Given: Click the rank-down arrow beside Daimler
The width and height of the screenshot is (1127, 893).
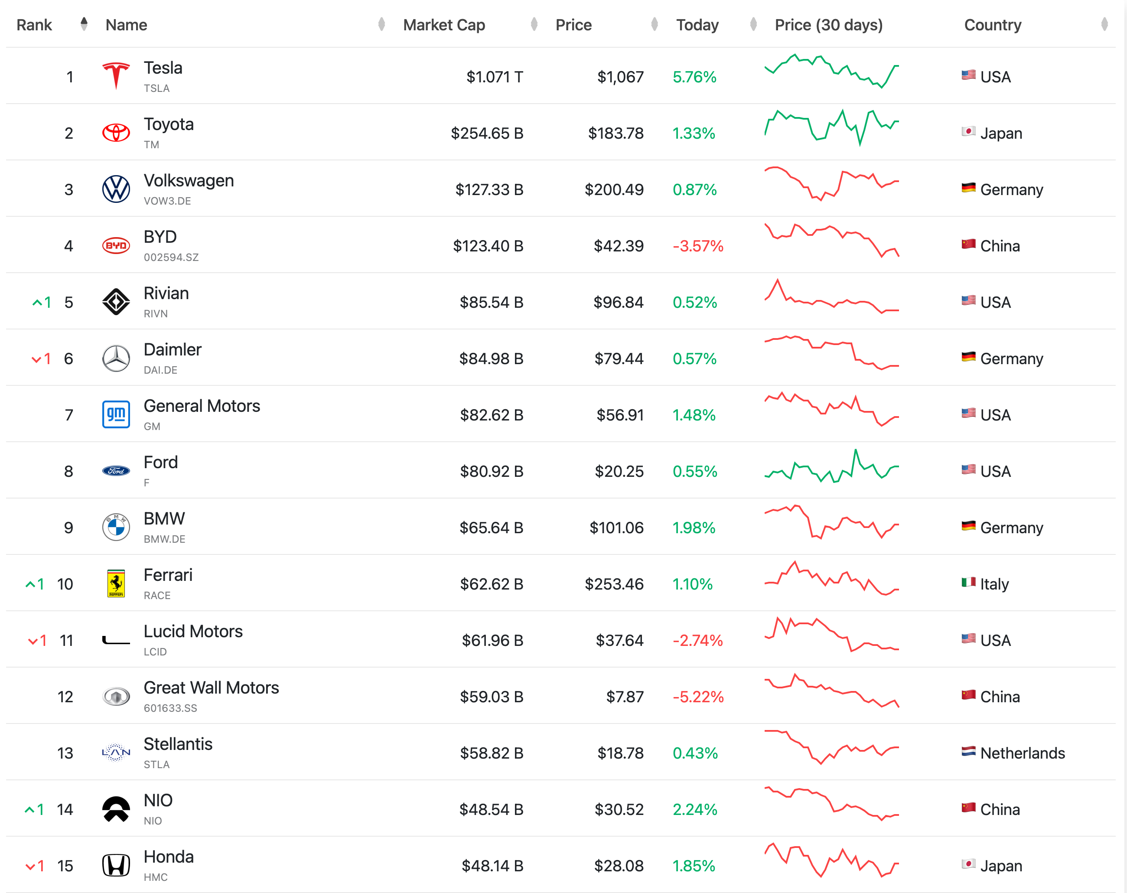Looking at the screenshot, I should [x=36, y=359].
